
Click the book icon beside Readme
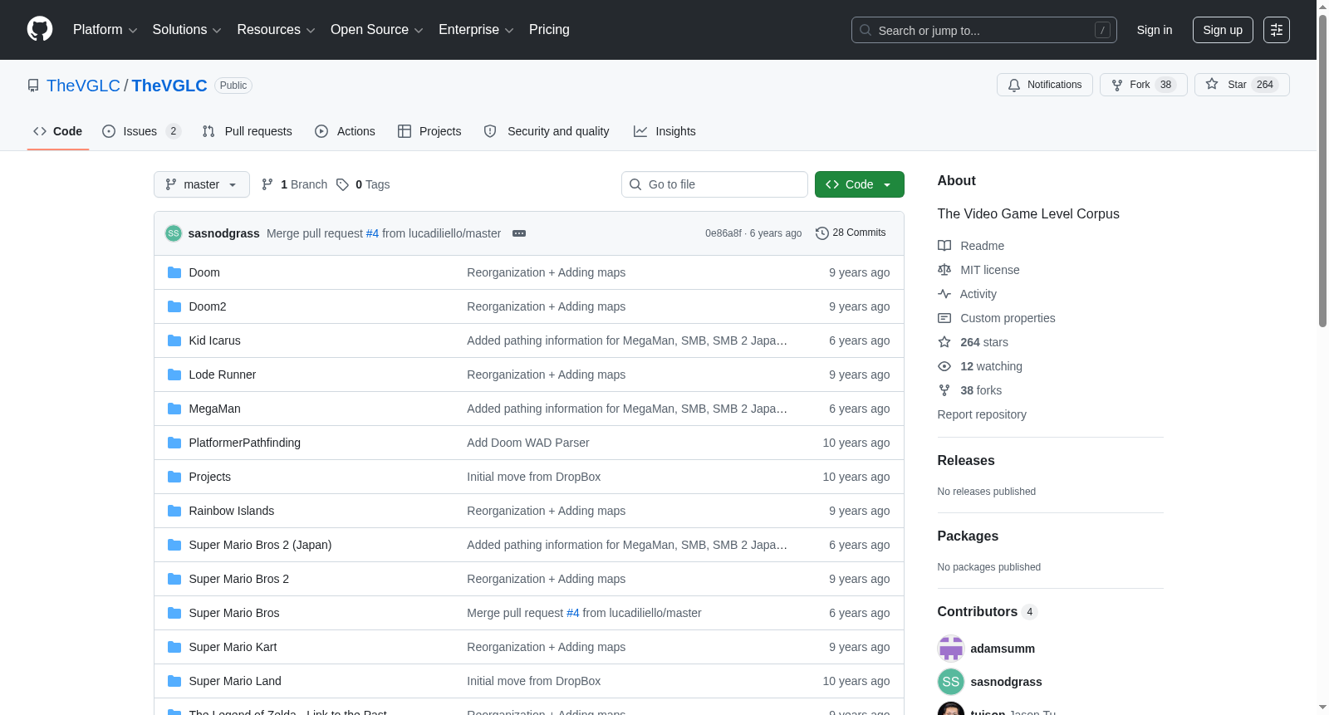click(x=944, y=246)
